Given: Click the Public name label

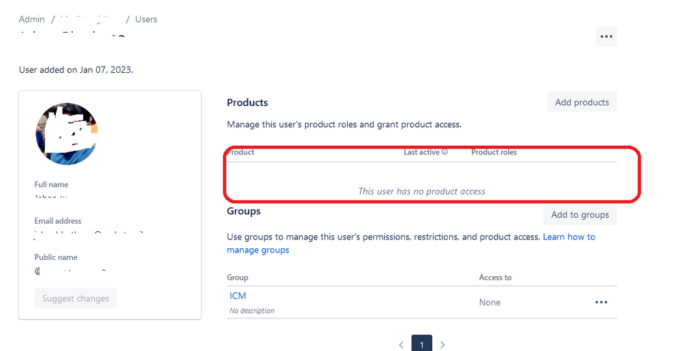Looking at the screenshot, I should 56,257.
